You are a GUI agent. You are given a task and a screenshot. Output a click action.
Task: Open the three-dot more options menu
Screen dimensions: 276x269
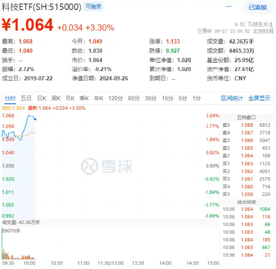tap(228, 7)
